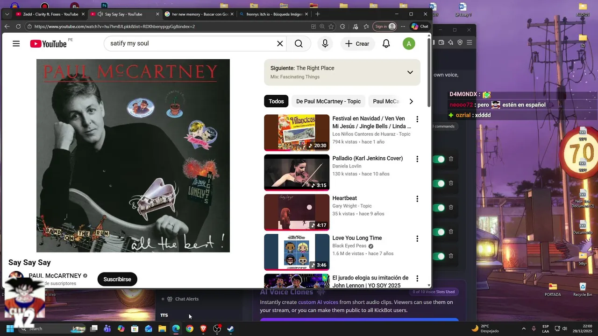This screenshot has width=598, height=336.
Task: Open options for Festival en Navidad video
Action: point(417,119)
